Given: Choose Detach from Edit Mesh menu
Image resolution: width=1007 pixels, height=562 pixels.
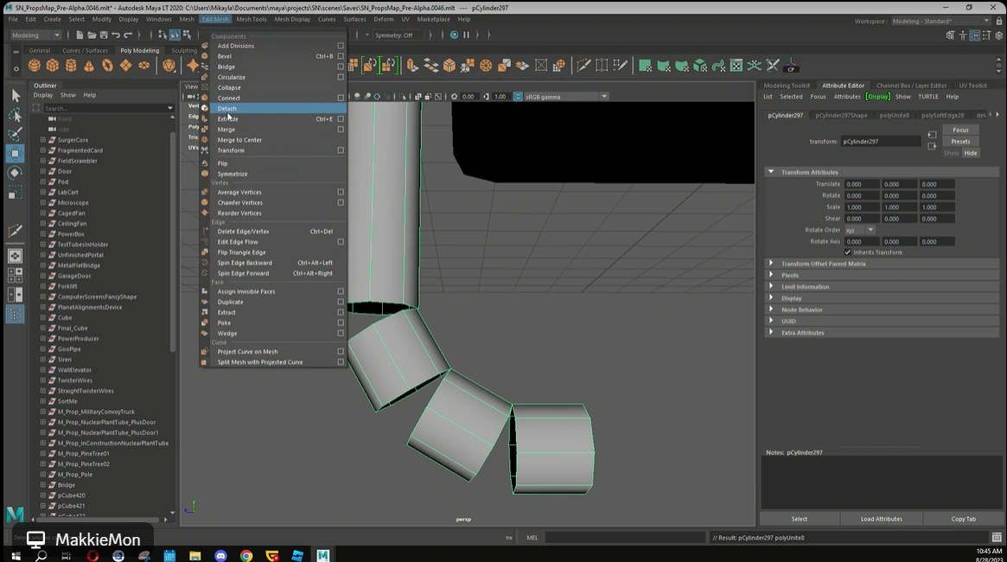Looking at the screenshot, I should (x=227, y=108).
